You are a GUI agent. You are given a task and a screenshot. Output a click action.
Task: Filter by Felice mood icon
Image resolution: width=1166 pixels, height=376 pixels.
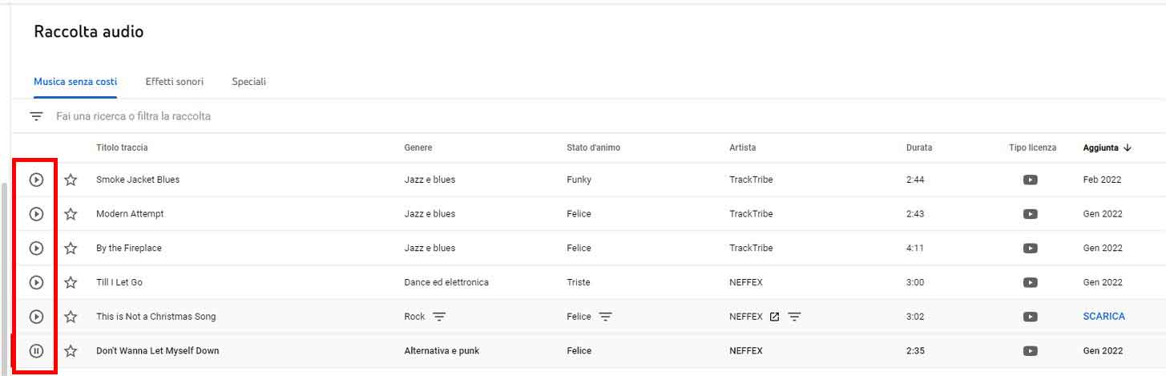click(605, 317)
